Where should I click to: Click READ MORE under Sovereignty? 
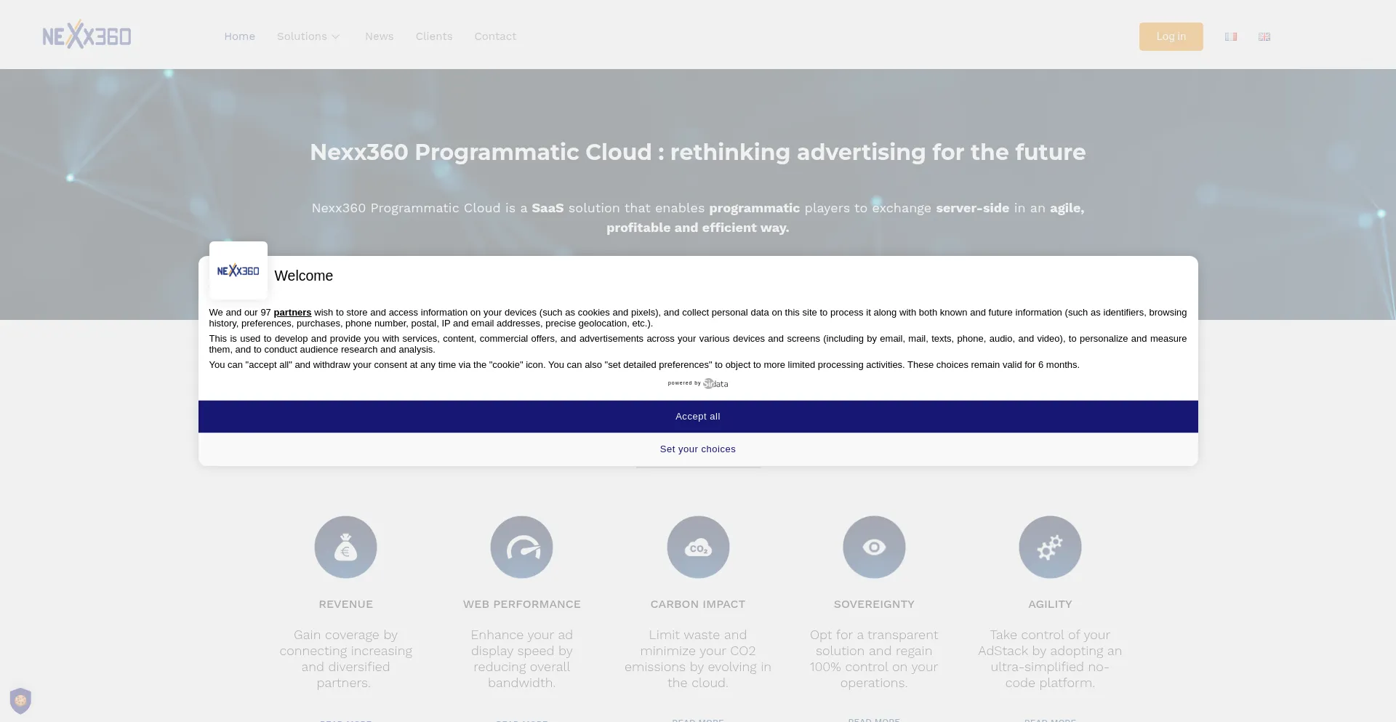(874, 719)
